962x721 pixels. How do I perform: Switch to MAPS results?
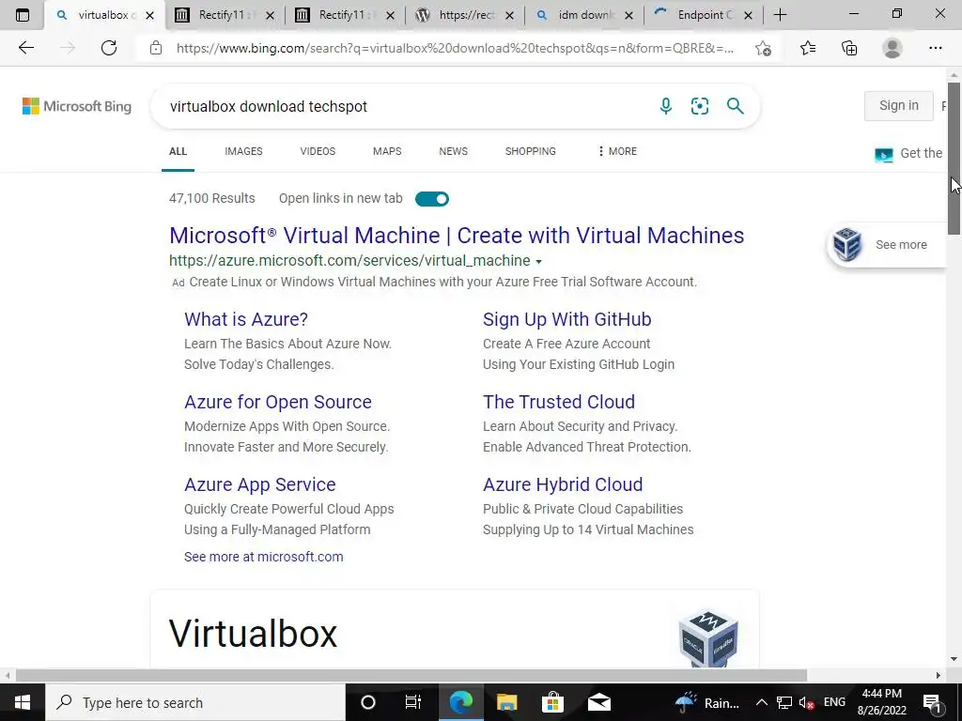pos(387,151)
